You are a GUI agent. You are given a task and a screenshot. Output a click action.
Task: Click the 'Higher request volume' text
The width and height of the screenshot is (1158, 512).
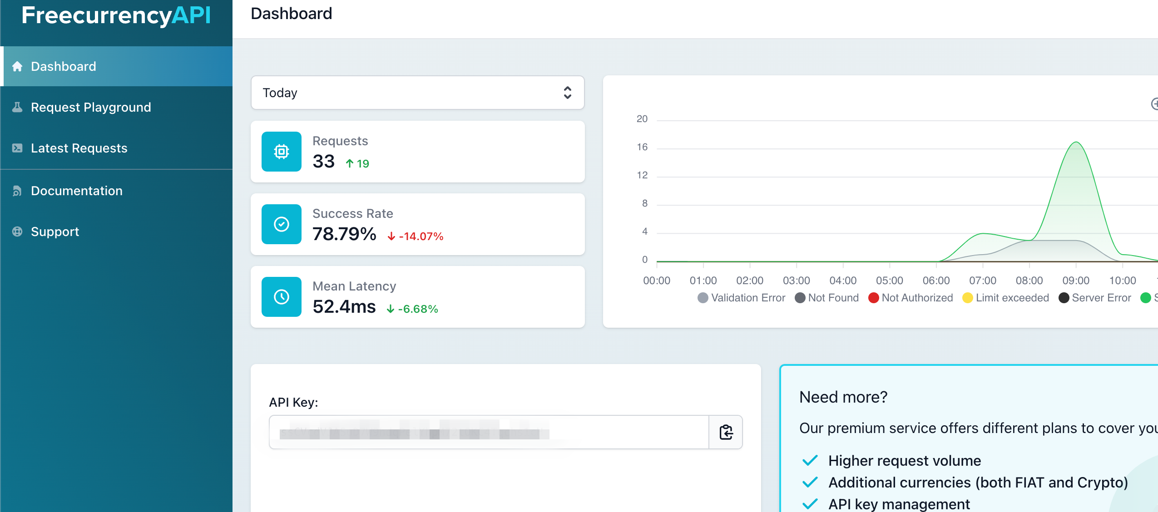pyautogui.click(x=905, y=461)
